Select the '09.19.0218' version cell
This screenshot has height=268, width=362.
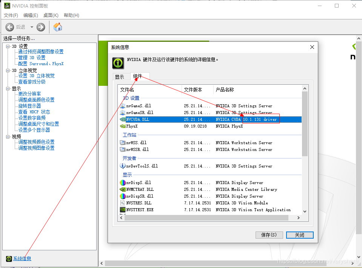pos(195,126)
